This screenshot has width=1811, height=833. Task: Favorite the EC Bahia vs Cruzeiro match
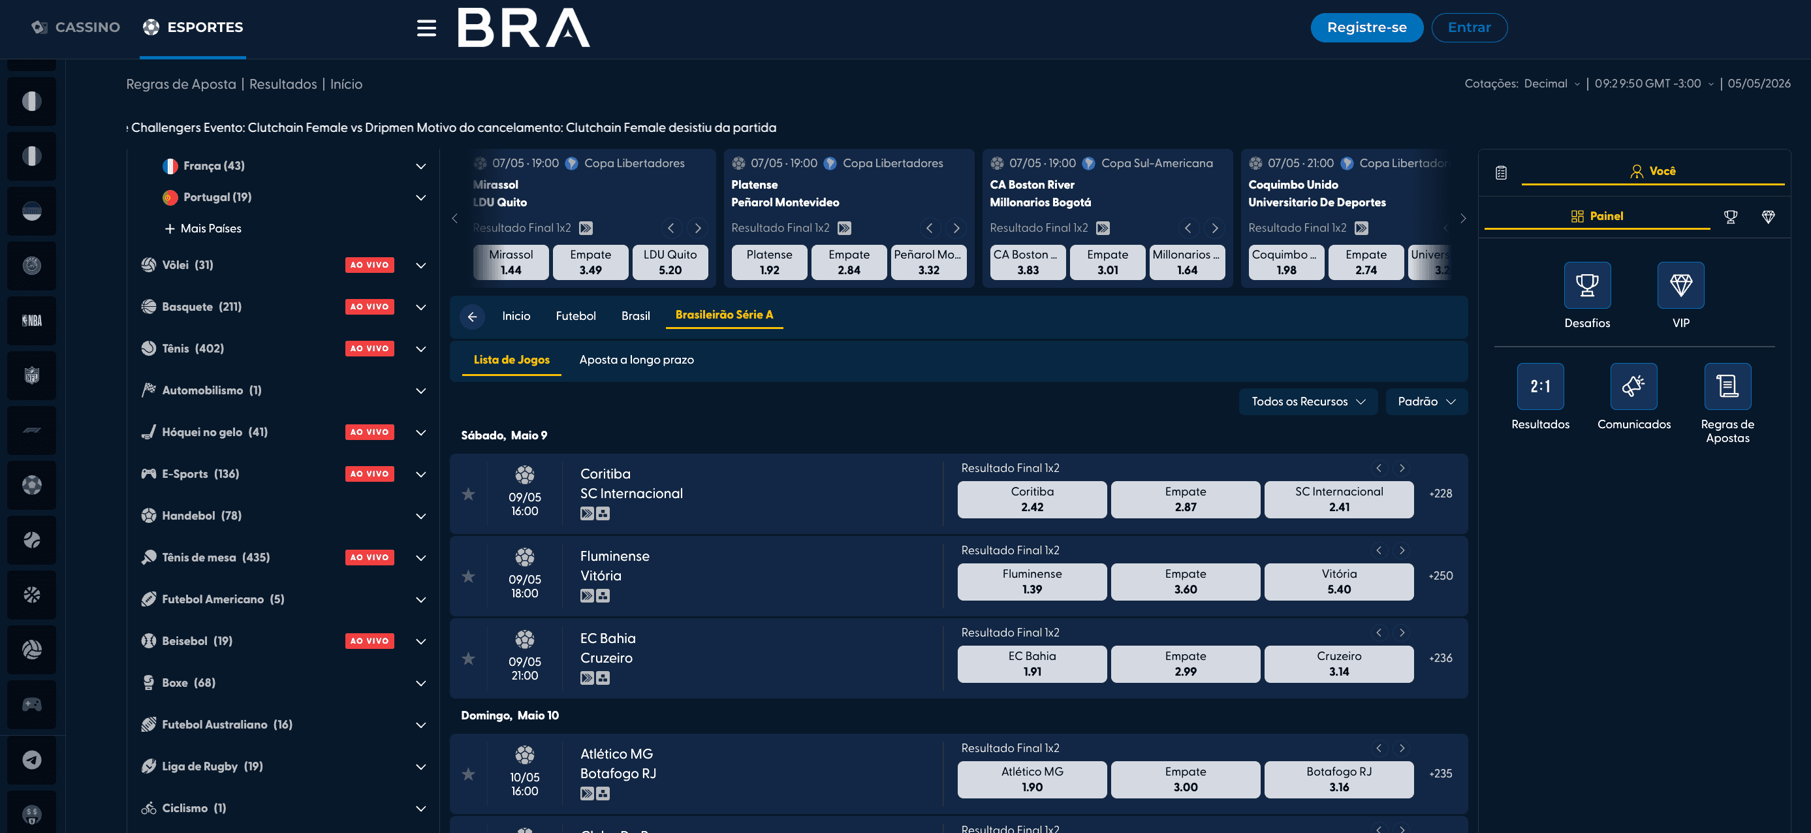468,659
